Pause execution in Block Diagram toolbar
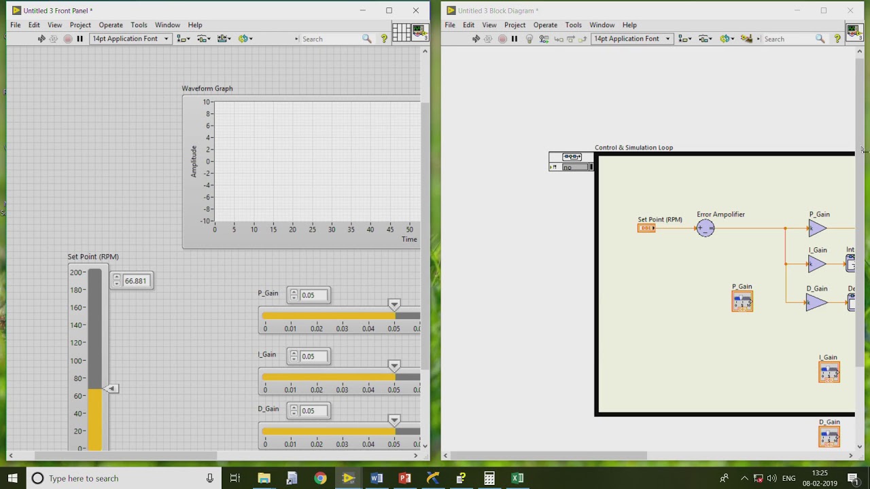Image resolution: width=870 pixels, height=489 pixels. (x=515, y=39)
